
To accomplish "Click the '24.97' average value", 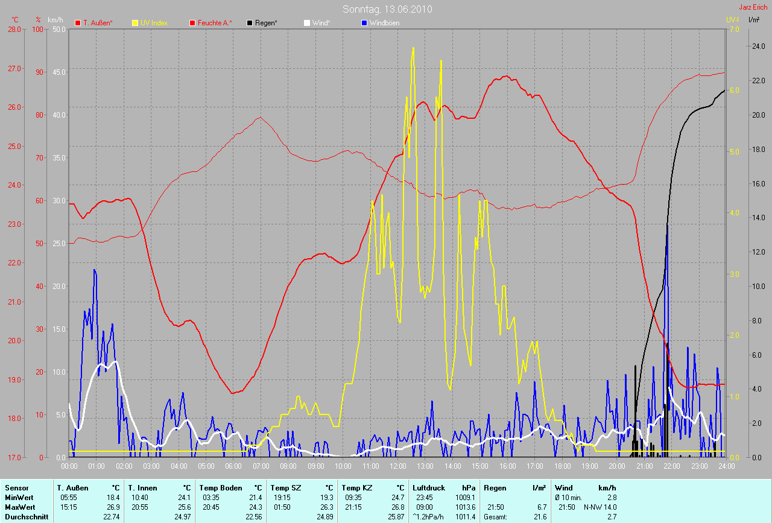I will coord(183,517).
